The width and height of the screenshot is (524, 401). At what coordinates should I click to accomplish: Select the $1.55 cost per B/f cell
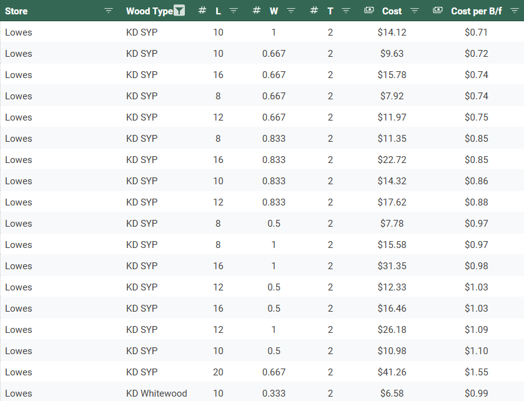click(476, 372)
